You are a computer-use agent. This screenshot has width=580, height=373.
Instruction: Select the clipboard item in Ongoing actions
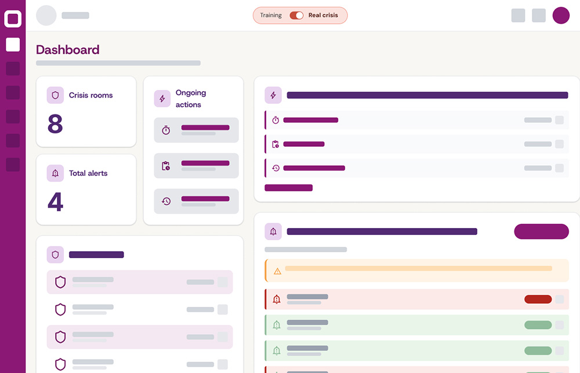point(196,166)
